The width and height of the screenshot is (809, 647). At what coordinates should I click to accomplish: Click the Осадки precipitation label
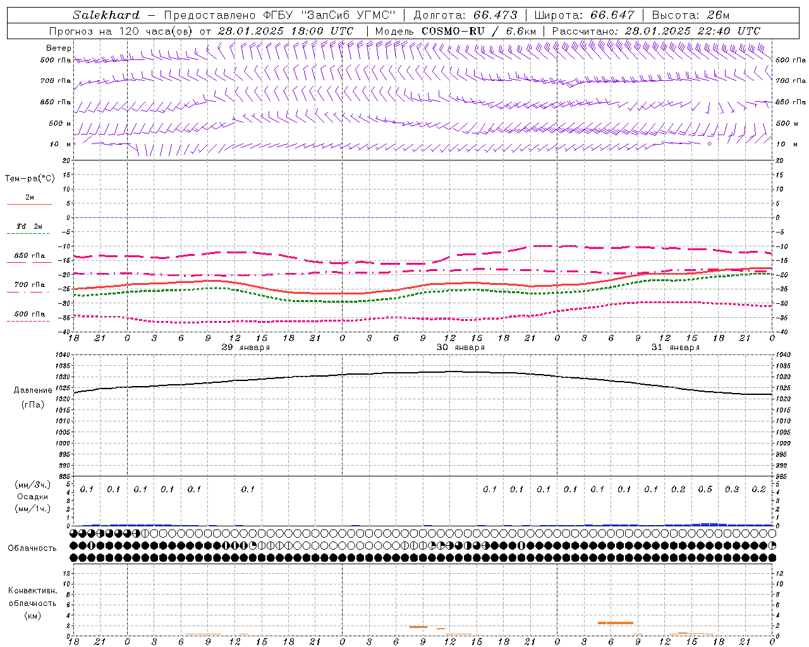click(33, 497)
